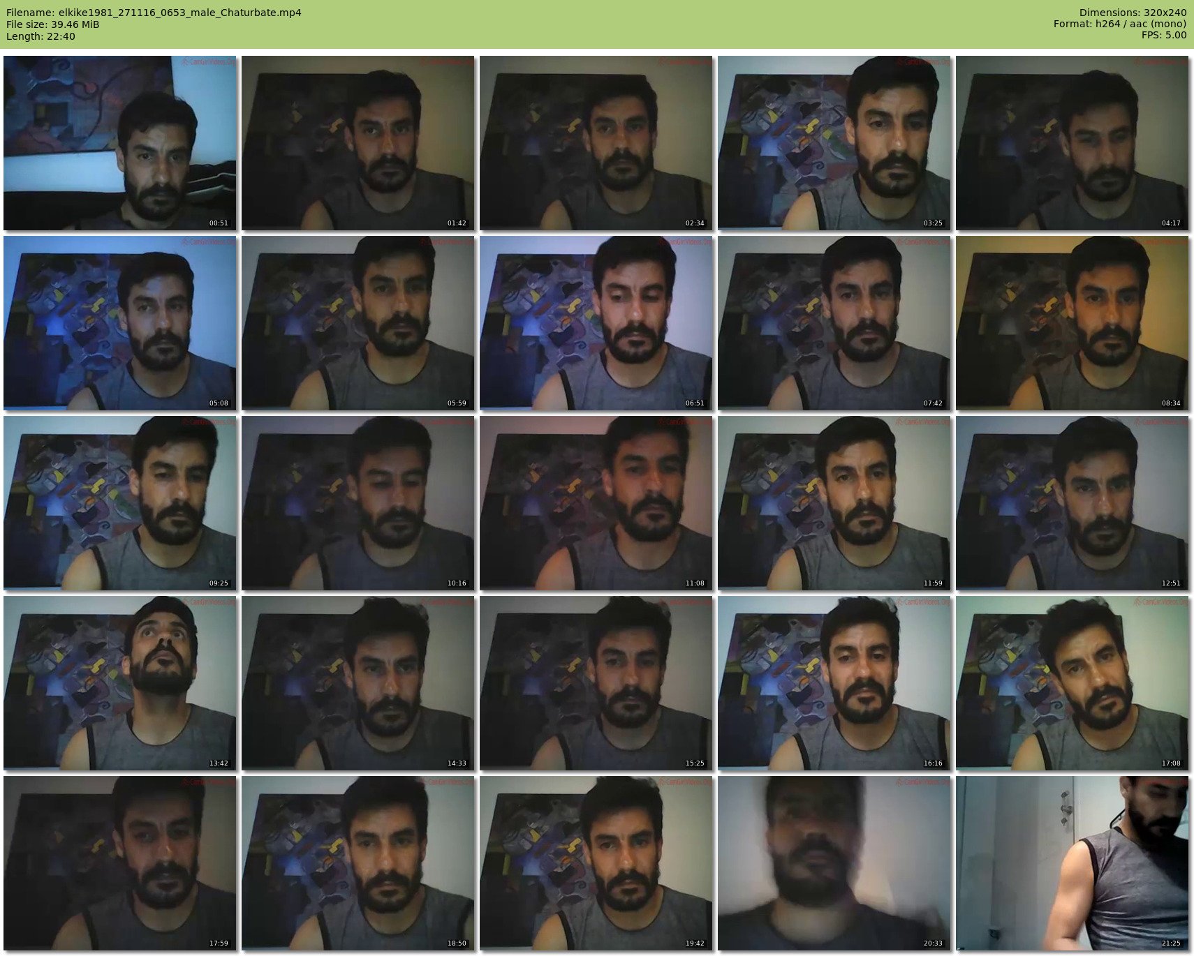Click the final thumbnail at 21:25

point(1072,863)
